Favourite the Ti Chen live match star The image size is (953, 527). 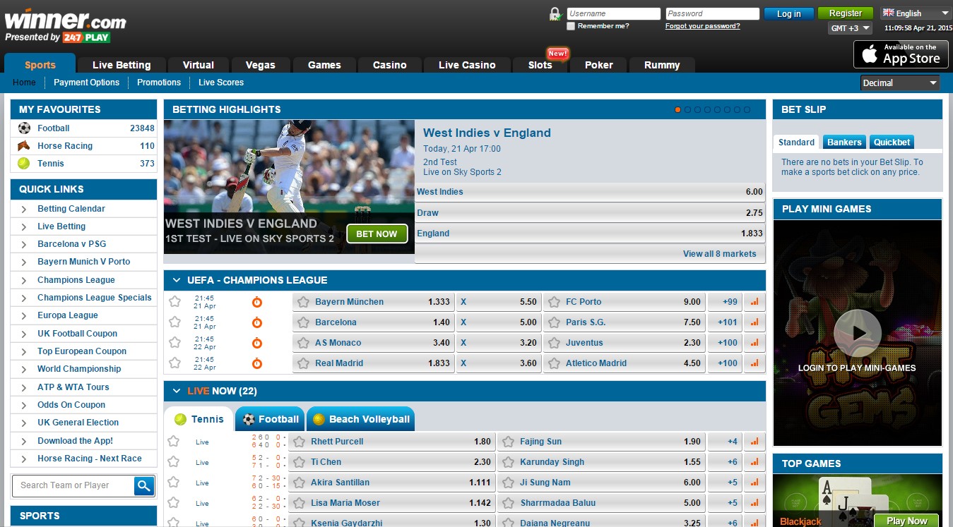[x=173, y=461]
